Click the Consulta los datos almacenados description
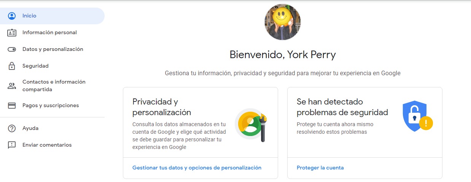This screenshot has height=182, width=471. tap(179, 136)
